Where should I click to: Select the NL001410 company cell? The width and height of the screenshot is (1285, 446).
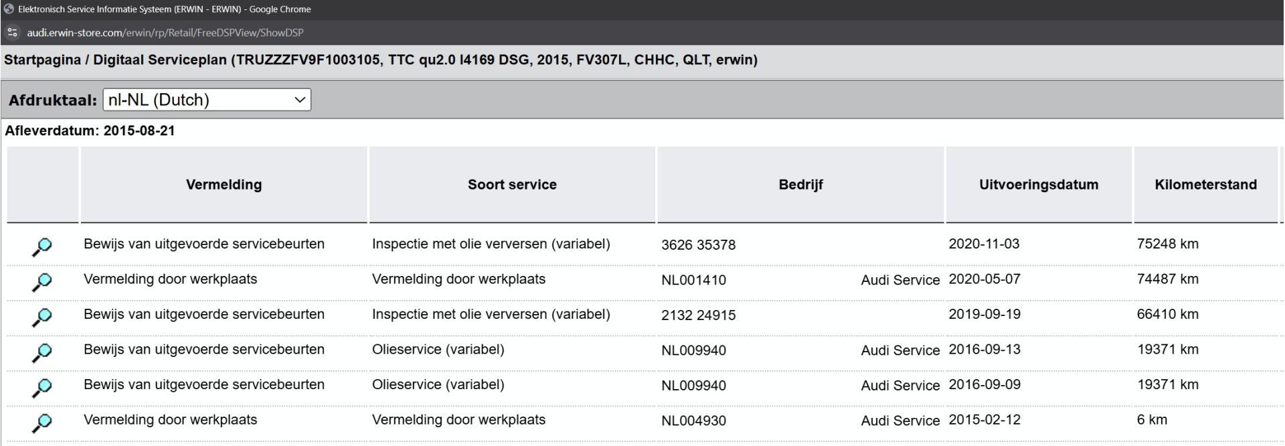[x=693, y=280]
